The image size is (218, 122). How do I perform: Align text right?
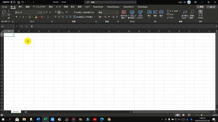(x=63, y=17)
